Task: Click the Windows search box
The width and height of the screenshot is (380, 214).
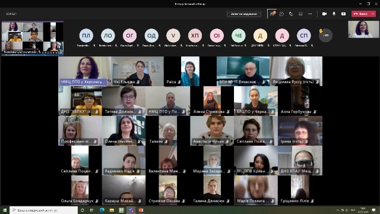Action: (x=43, y=210)
